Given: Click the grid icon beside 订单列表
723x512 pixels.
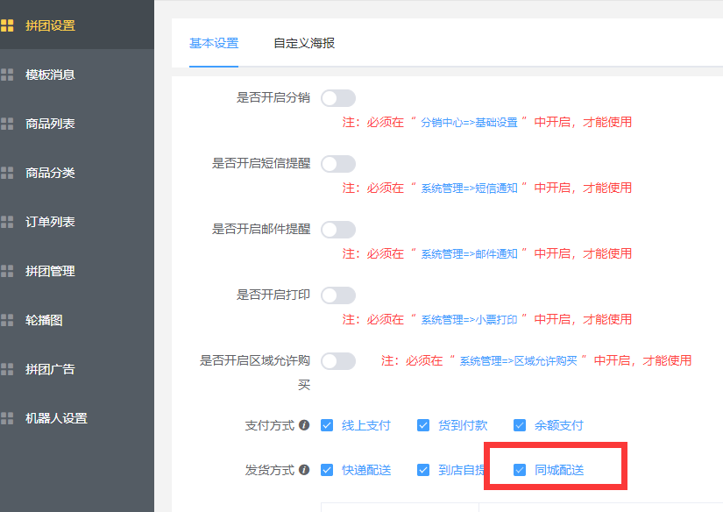Looking at the screenshot, I should [x=7, y=222].
